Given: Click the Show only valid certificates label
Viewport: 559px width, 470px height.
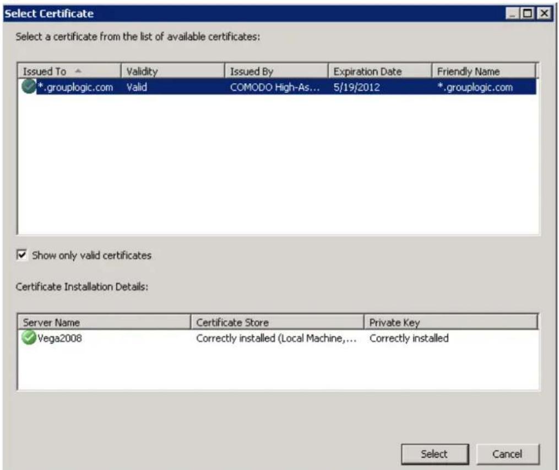Looking at the screenshot, I should [91, 255].
